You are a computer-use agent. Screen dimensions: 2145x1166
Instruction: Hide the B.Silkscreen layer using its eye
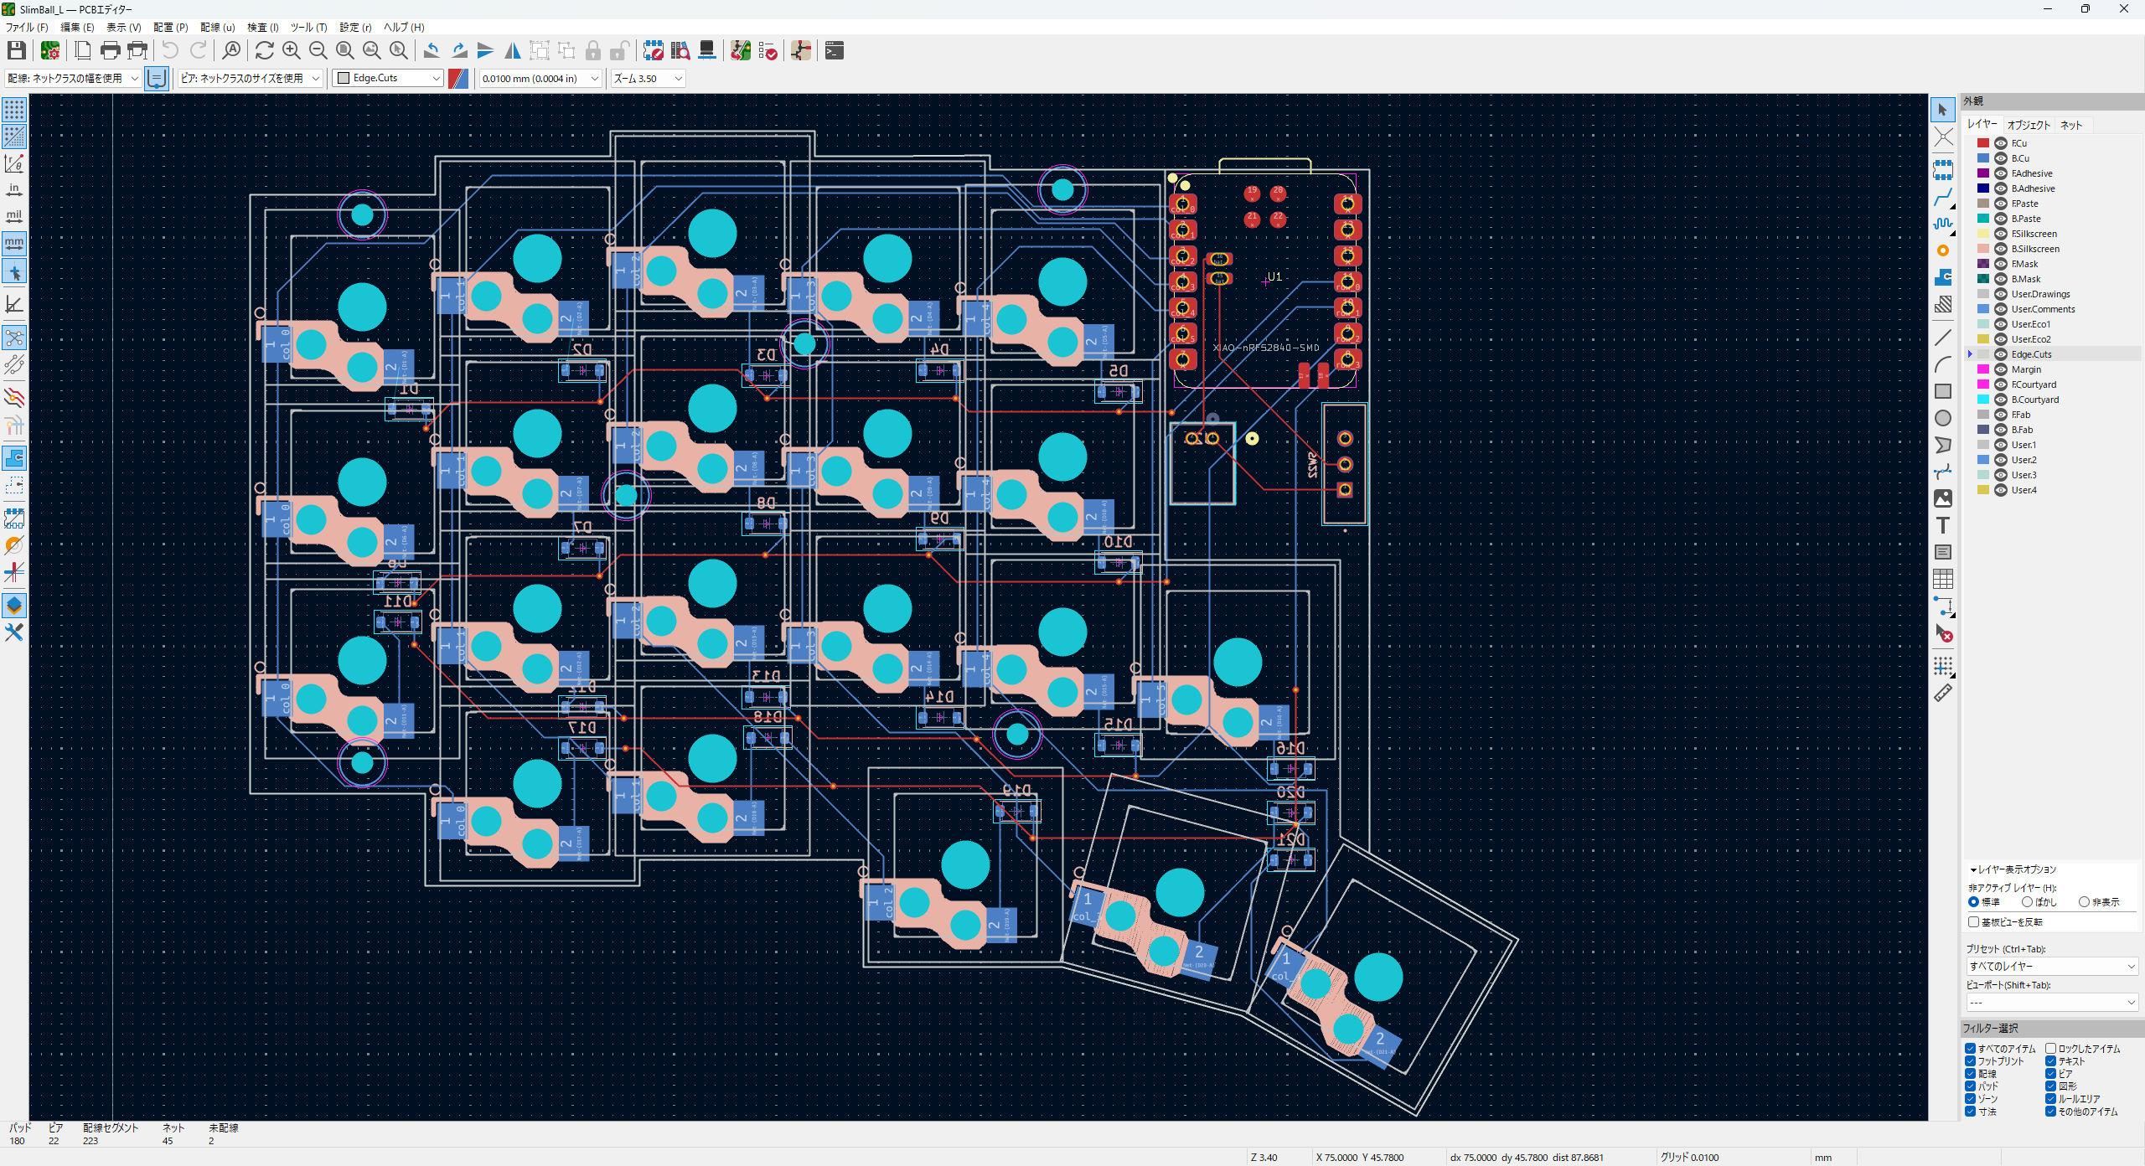pos(2001,249)
